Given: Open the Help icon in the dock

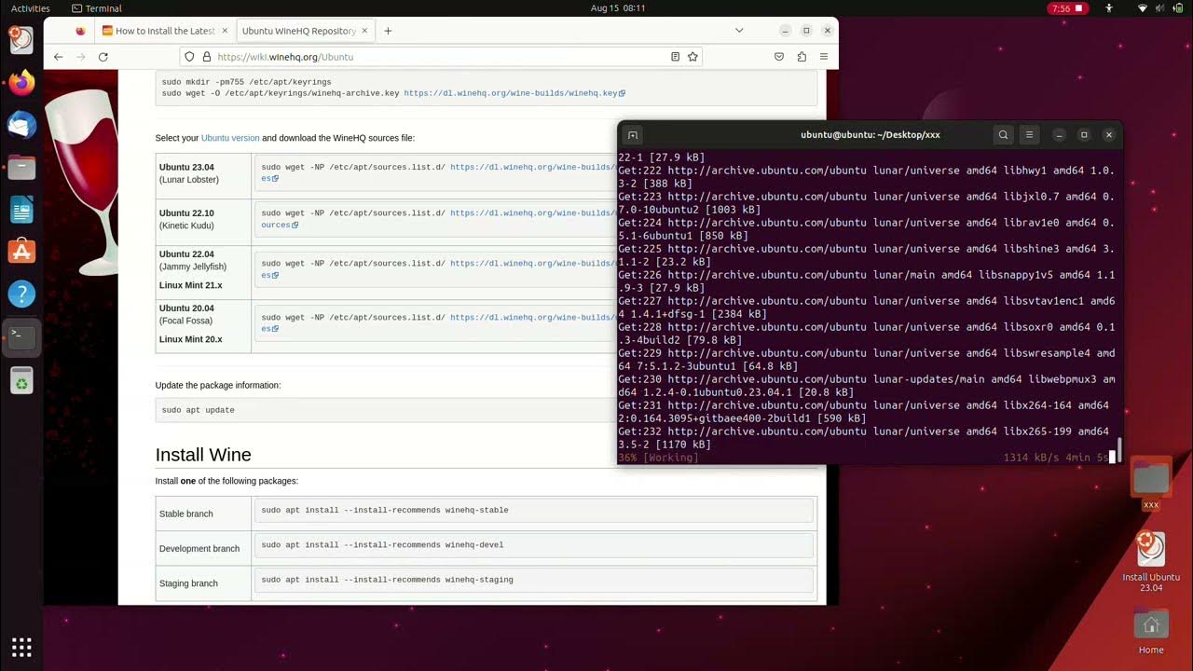Looking at the screenshot, I should (x=21, y=294).
